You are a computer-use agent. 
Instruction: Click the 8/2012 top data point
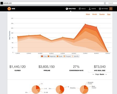[x=97, y=27]
